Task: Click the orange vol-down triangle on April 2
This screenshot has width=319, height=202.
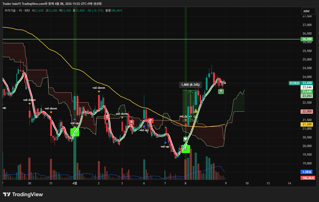Action: tap(99, 92)
